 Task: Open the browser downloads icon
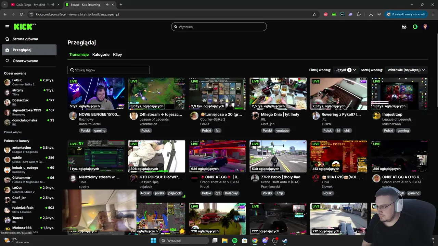pos(371,14)
